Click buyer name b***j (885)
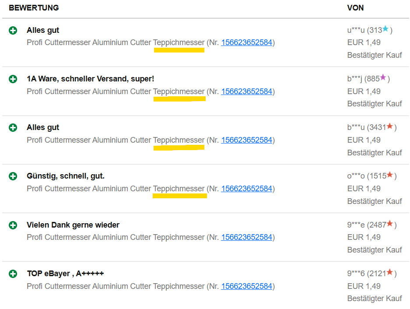410x309 pixels. tap(363, 79)
